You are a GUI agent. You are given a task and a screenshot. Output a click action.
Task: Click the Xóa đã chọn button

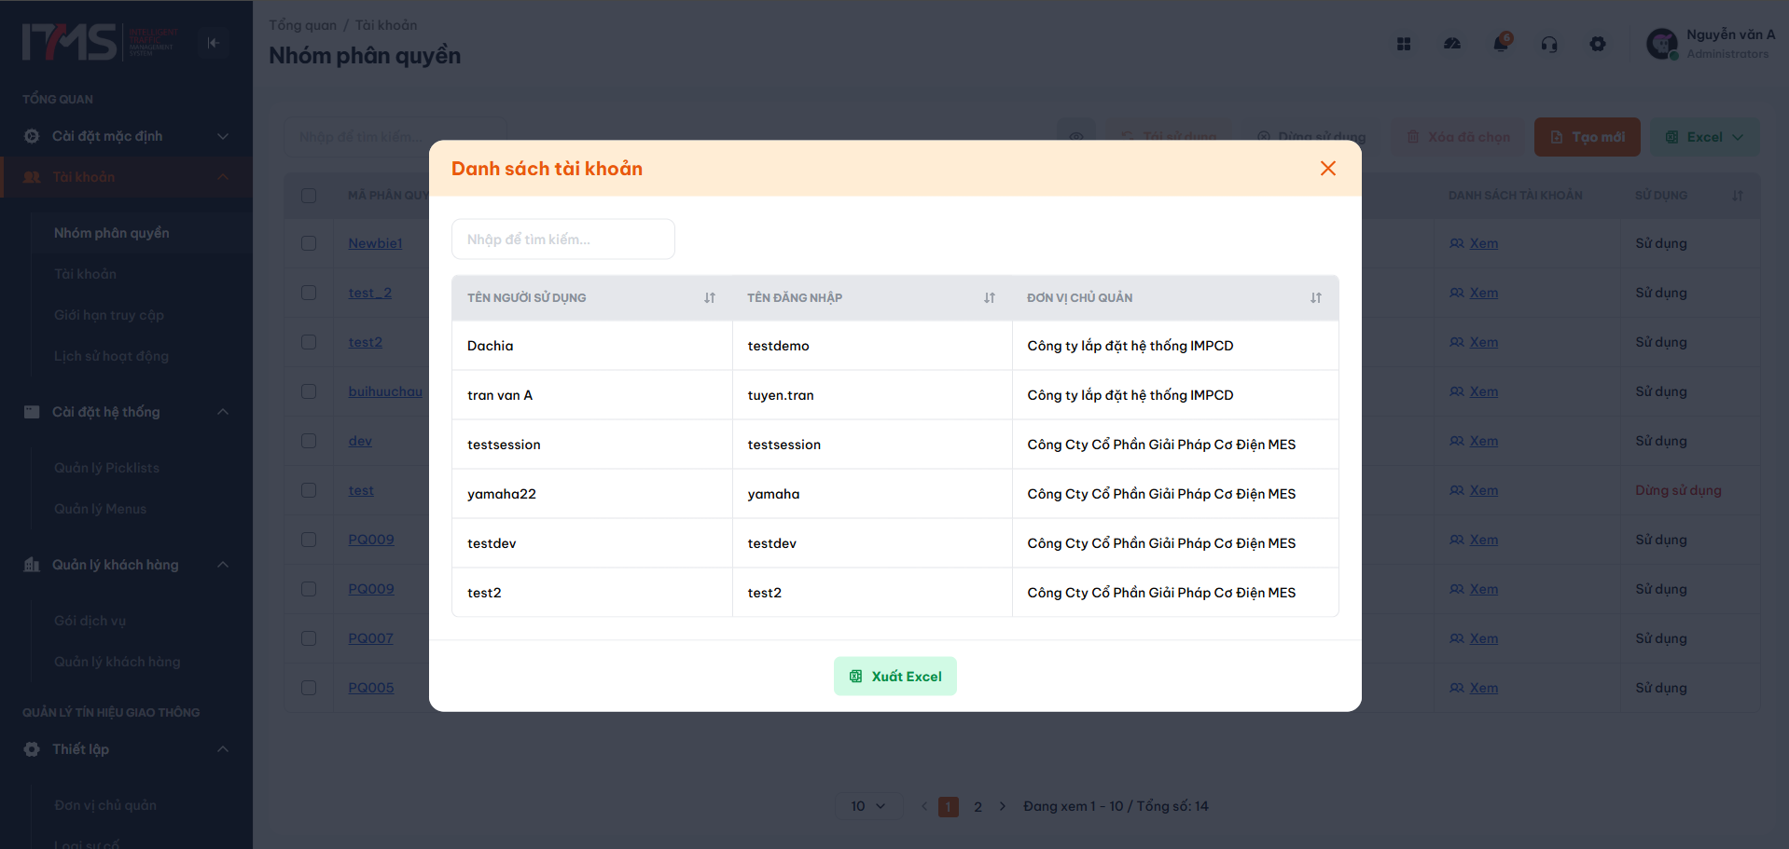click(1460, 137)
